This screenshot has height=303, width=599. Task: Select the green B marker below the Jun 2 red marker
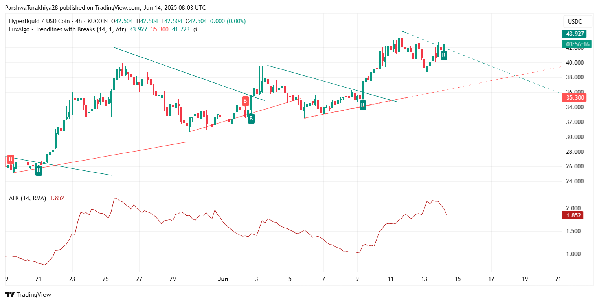[x=251, y=119]
